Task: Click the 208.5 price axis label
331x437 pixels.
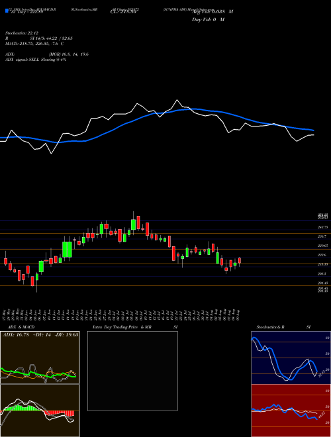Action: point(322,273)
